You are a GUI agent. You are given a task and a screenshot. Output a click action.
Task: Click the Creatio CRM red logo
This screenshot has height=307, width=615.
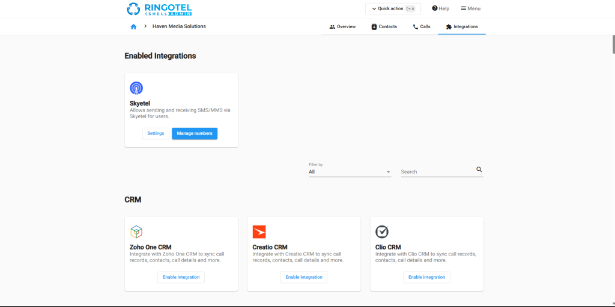click(x=259, y=232)
